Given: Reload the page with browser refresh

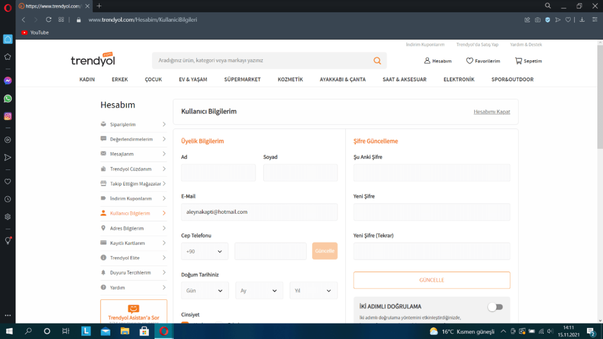Looking at the screenshot, I should (48, 20).
